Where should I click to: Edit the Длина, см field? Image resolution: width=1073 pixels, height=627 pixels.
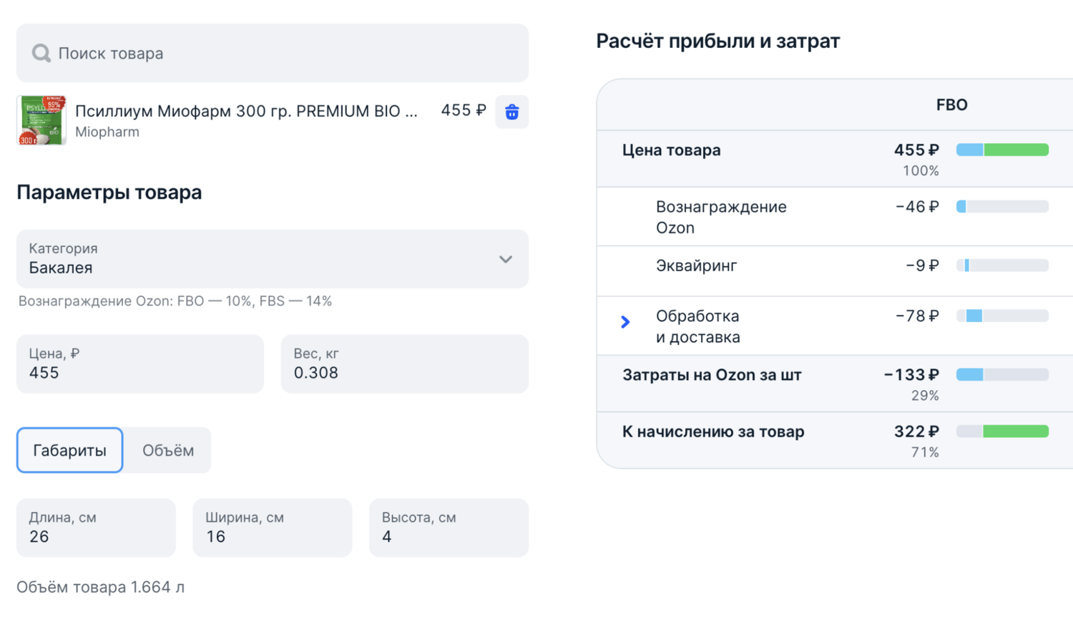[x=96, y=528]
